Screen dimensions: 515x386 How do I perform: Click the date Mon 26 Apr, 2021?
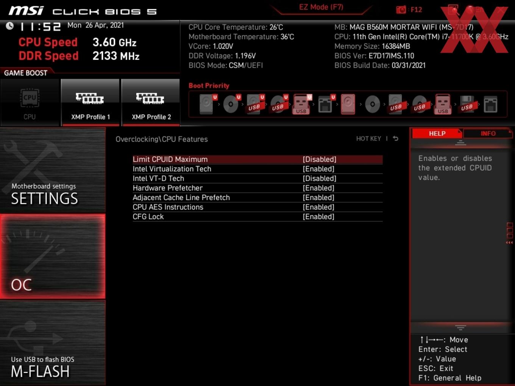pos(95,25)
